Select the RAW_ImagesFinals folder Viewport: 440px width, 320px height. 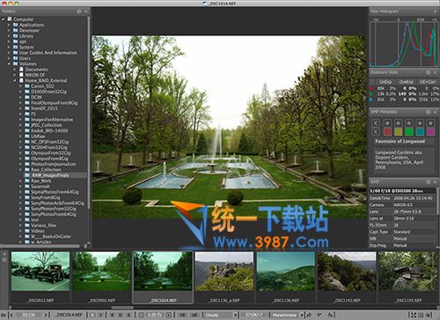(50, 175)
